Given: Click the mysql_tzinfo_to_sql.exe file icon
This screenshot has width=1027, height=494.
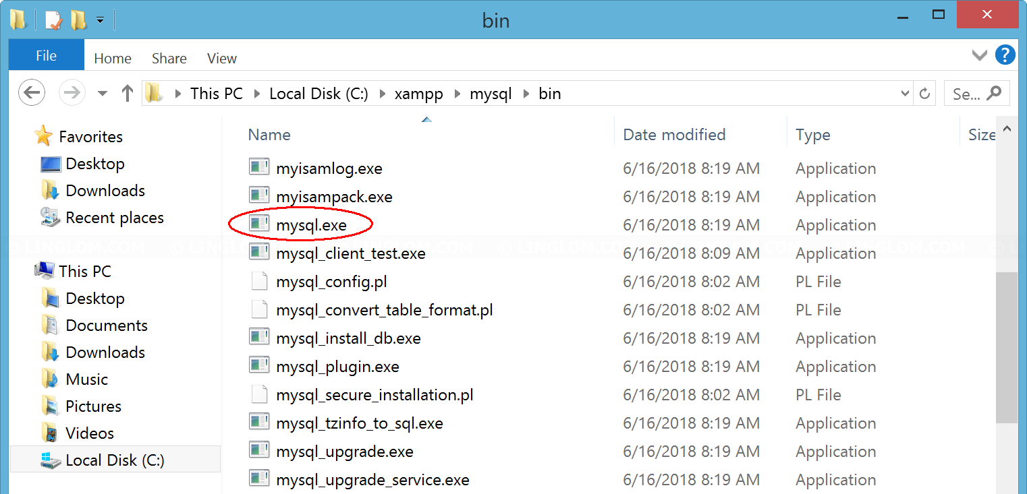Looking at the screenshot, I should (259, 422).
